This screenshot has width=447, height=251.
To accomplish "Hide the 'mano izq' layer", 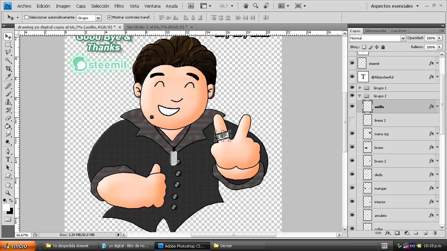I will tap(352, 134).
